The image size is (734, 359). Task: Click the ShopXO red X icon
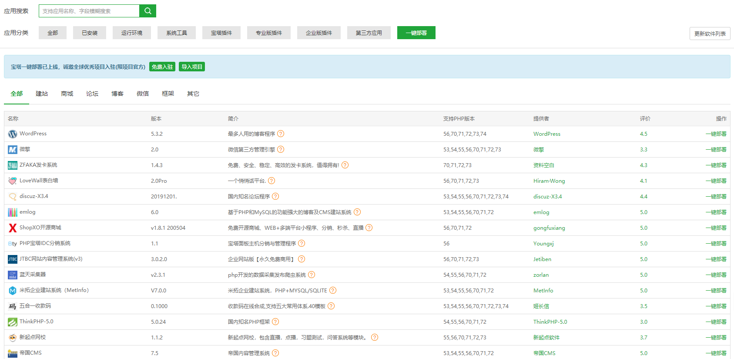coord(13,228)
